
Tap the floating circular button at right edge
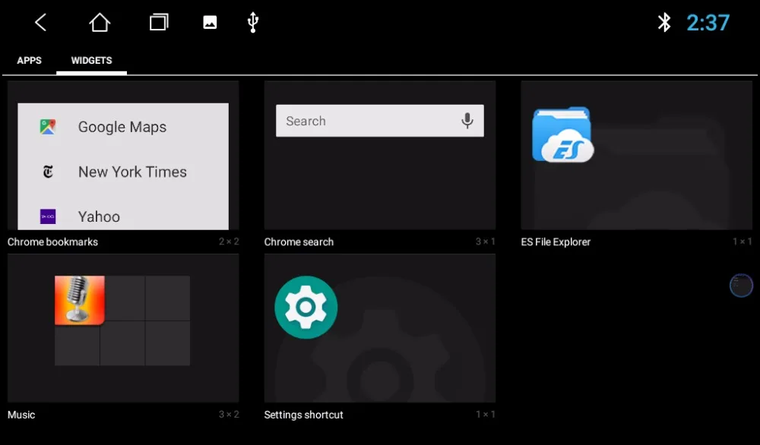click(x=741, y=286)
